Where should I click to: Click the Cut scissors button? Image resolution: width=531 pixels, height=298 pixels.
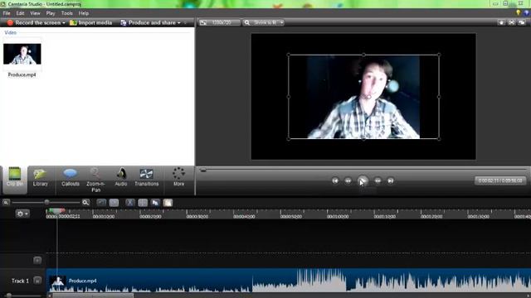pyautogui.click(x=130, y=202)
